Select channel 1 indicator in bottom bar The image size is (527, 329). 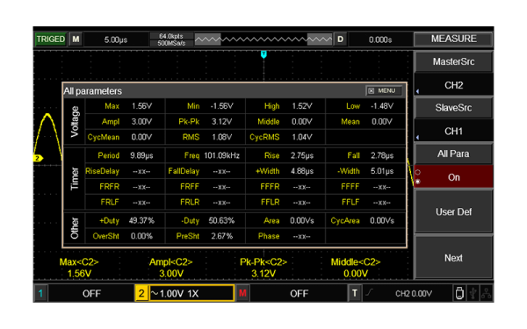pos(40,293)
